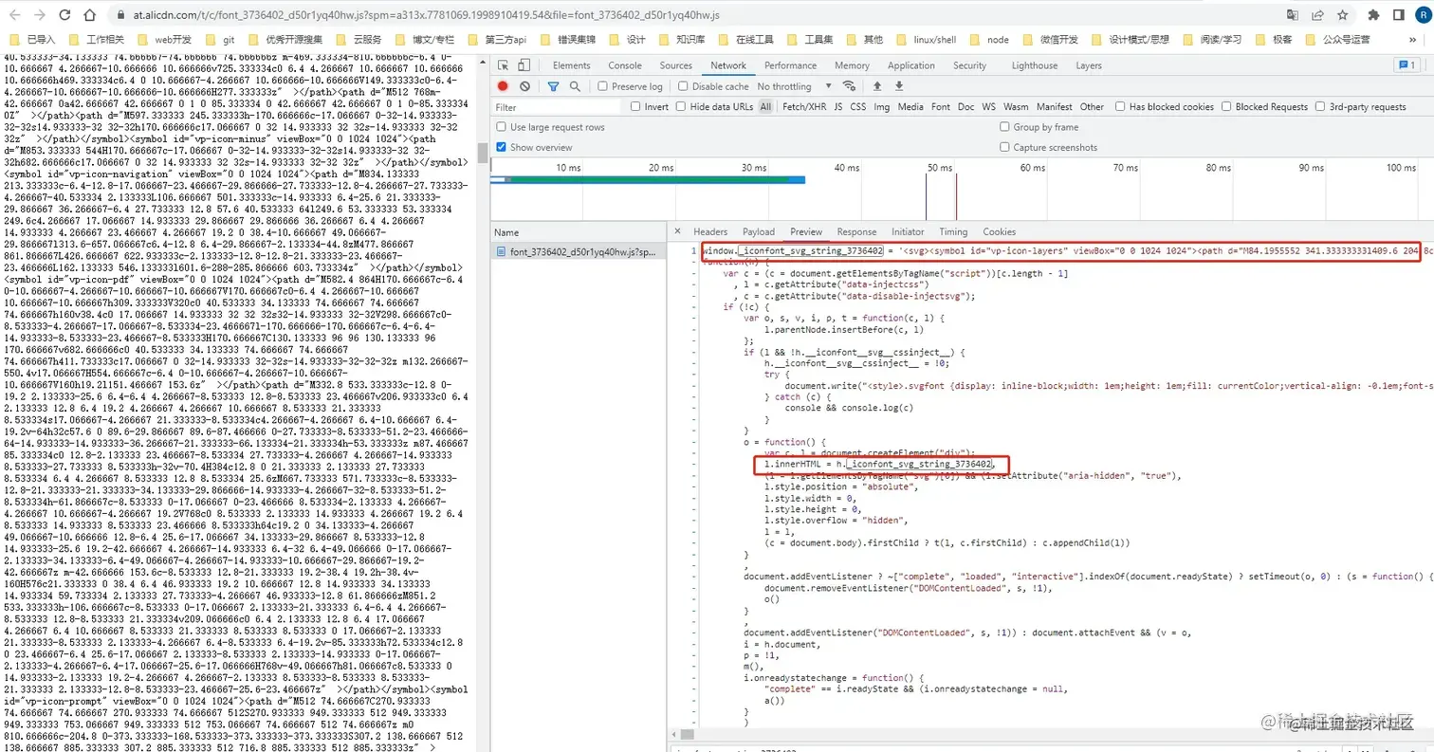This screenshot has width=1434, height=752.
Task: Open the Lighthouse tab
Action: tap(1034, 65)
